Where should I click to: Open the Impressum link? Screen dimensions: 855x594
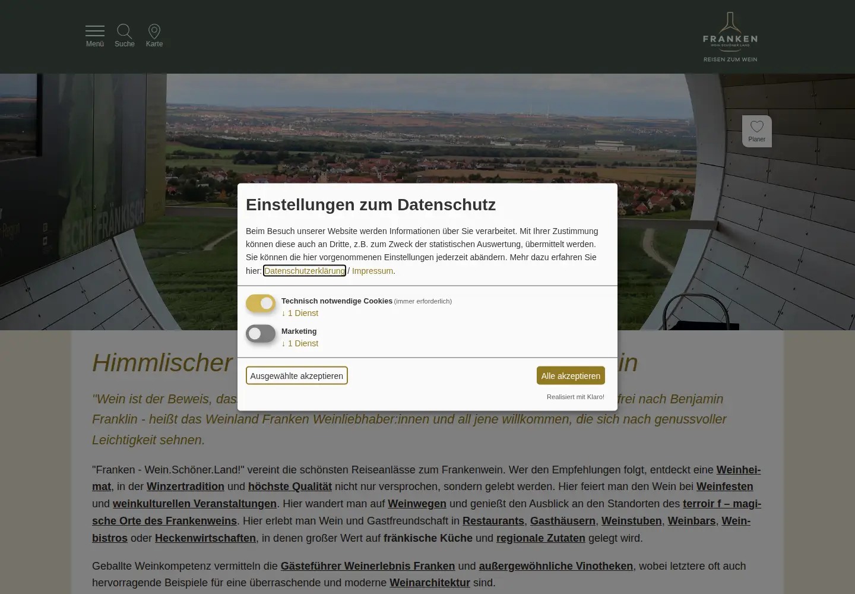pyautogui.click(x=372, y=271)
